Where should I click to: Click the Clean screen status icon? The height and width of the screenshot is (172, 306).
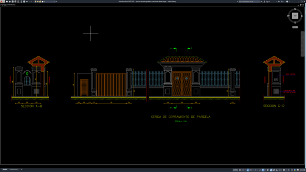301,170
